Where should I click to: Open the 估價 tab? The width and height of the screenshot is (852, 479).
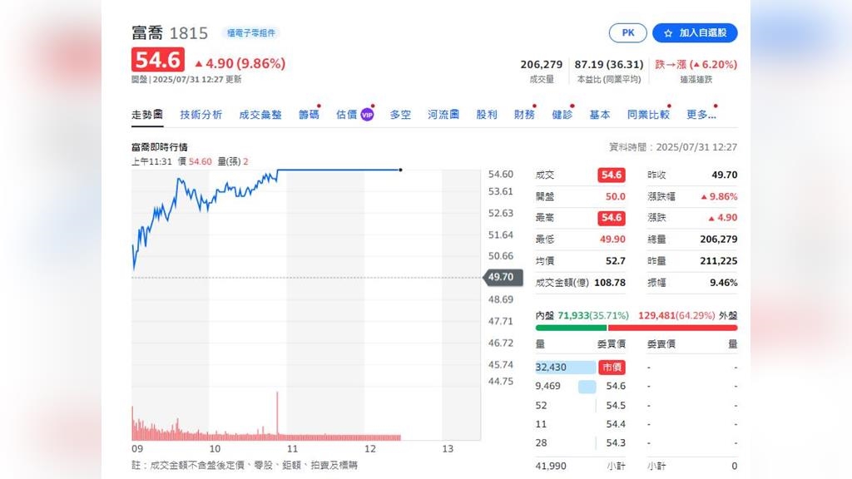(347, 115)
